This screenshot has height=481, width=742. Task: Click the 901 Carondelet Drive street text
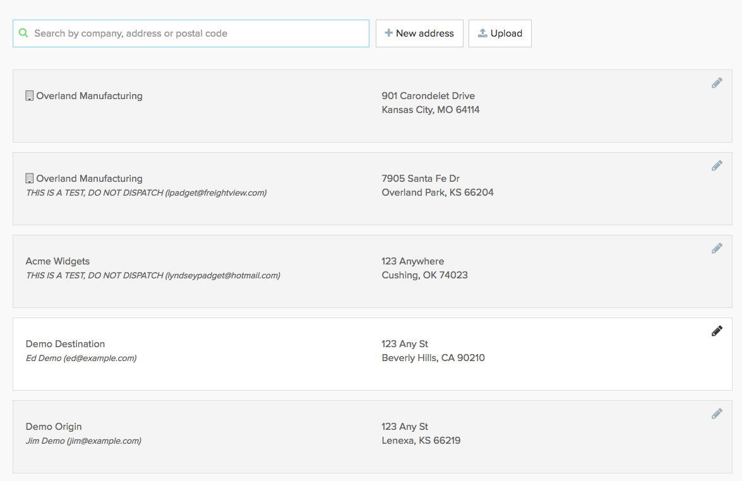pyautogui.click(x=428, y=95)
